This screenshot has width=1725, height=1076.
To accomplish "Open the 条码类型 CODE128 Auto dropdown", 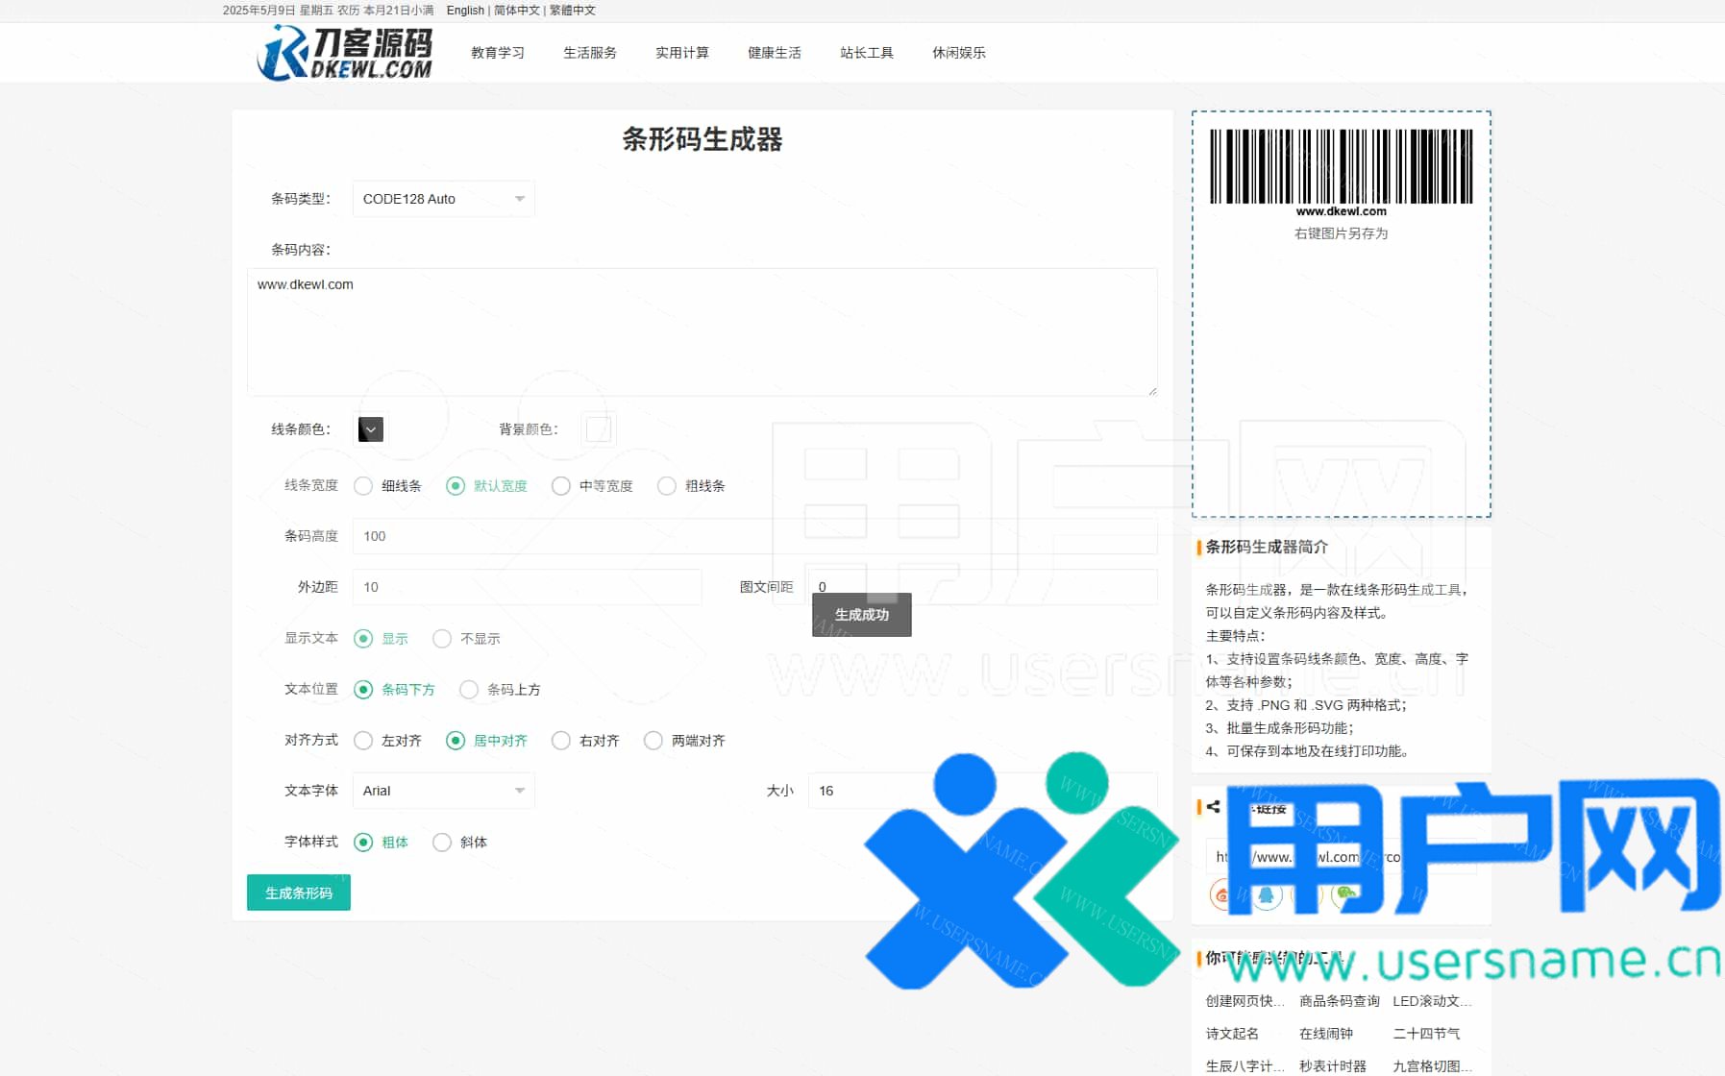I will [443, 199].
